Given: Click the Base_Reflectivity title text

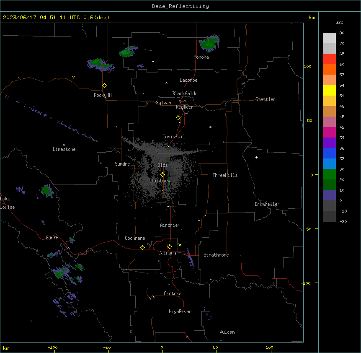Looking at the screenshot, I should [x=180, y=6].
